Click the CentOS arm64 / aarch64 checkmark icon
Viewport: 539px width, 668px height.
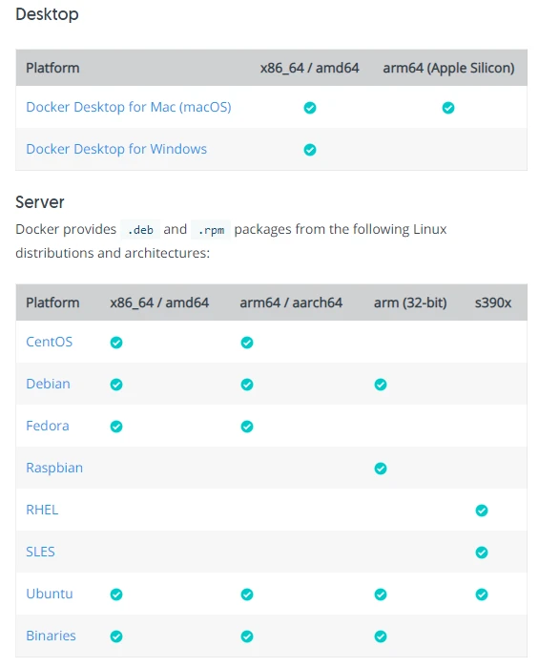click(x=247, y=343)
